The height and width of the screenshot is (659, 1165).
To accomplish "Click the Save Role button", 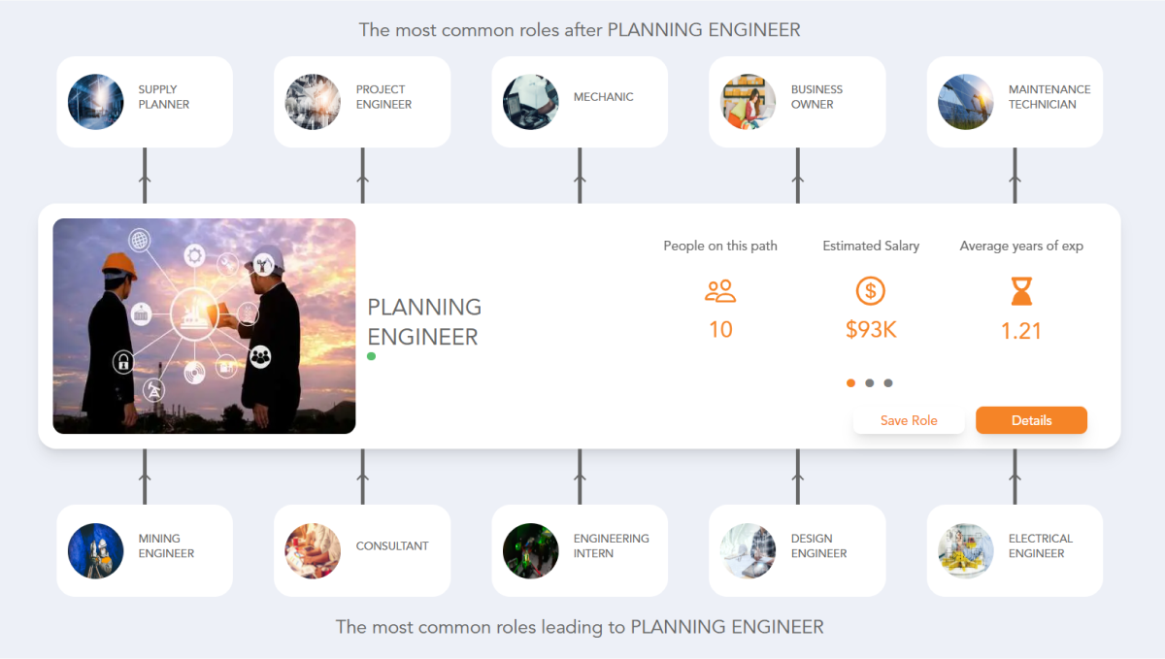I will point(909,420).
